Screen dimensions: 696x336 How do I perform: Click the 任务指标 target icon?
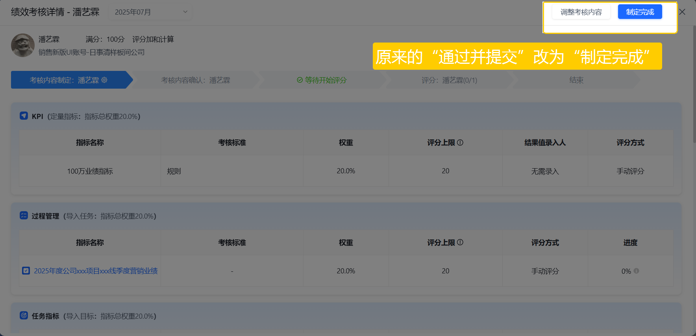point(24,316)
